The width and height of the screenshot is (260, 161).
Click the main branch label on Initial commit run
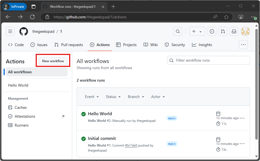pos(172,144)
